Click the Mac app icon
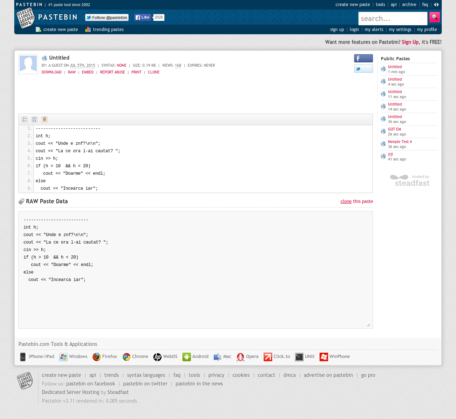The height and width of the screenshot is (419, 456). [x=217, y=357]
